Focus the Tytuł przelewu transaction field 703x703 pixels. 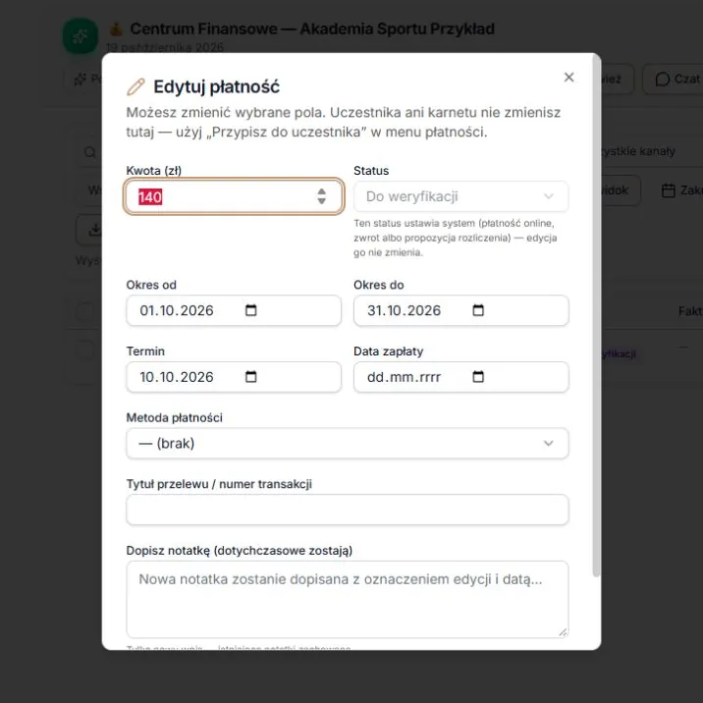(348, 510)
